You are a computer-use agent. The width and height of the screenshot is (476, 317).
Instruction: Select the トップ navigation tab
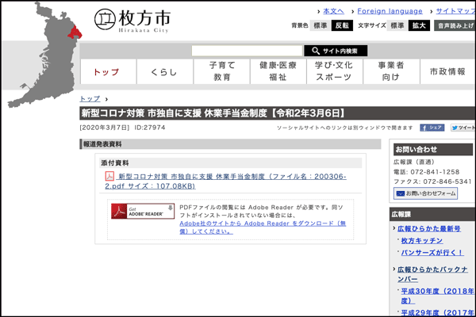pyautogui.click(x=108, y=71)
